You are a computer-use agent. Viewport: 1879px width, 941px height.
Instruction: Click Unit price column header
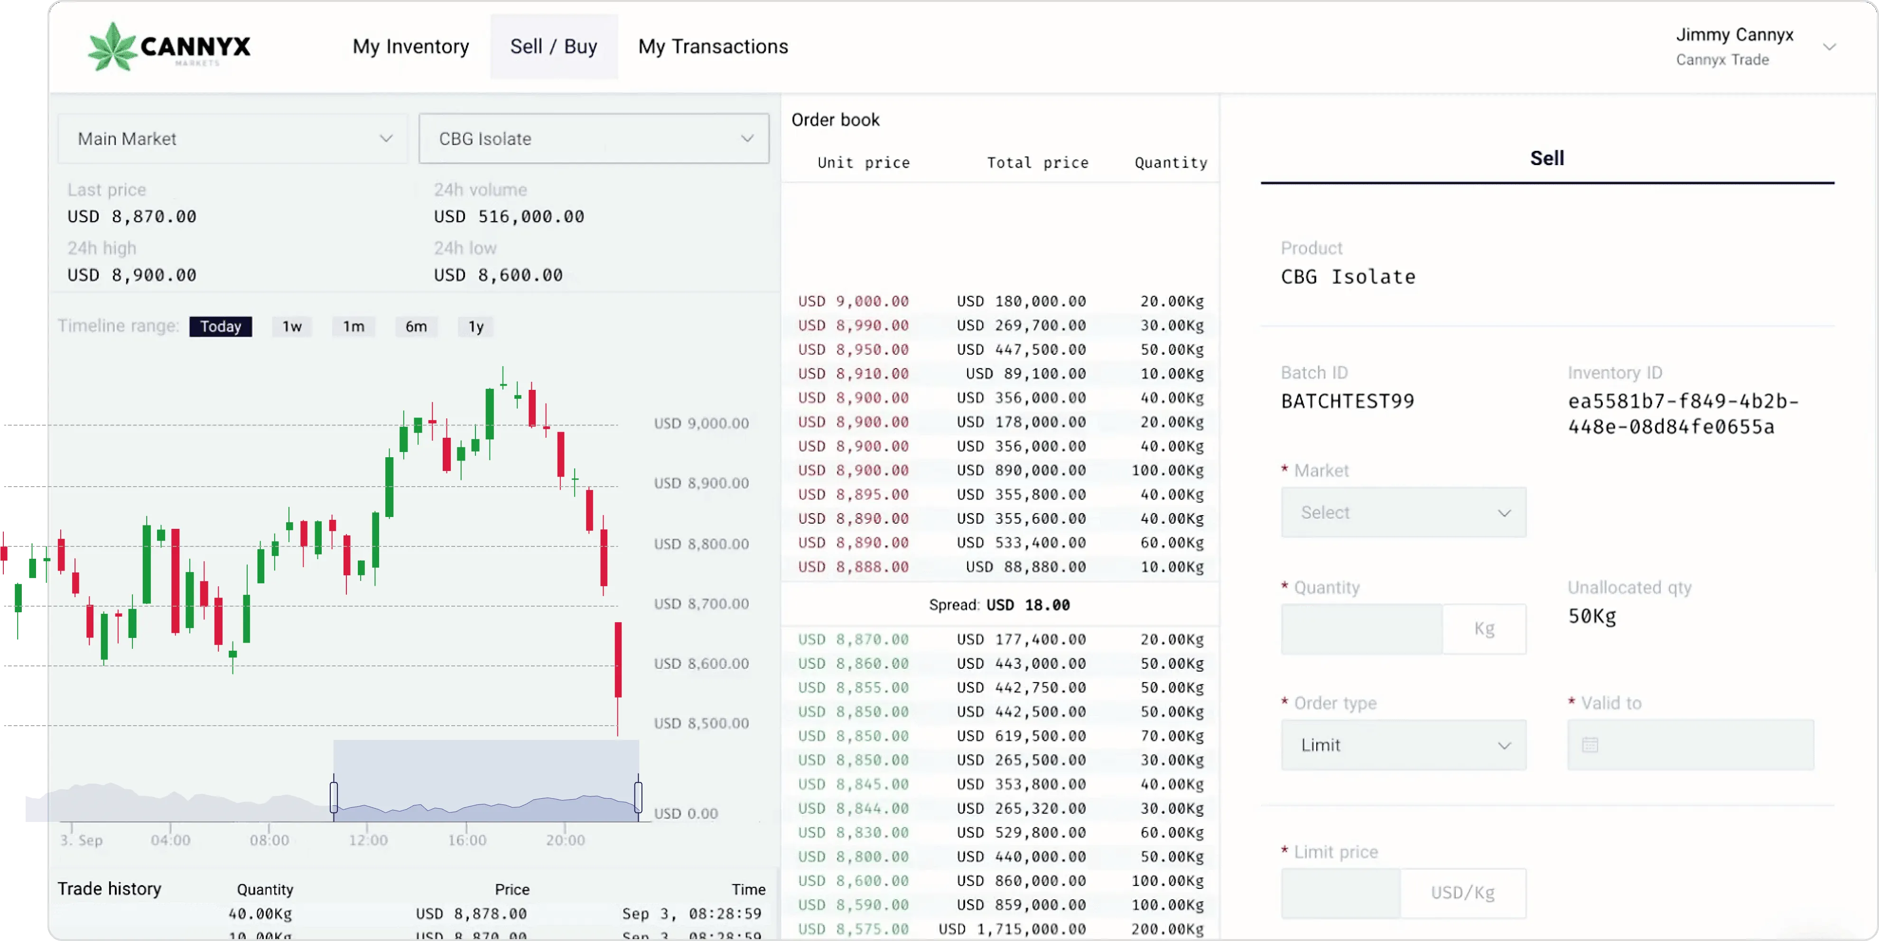point(864,163)
